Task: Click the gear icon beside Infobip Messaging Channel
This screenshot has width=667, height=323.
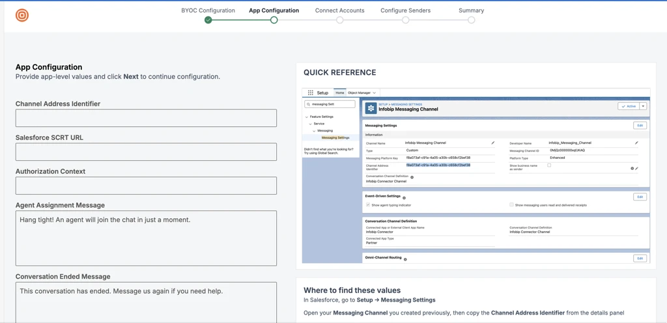Action: pos(371,109)
